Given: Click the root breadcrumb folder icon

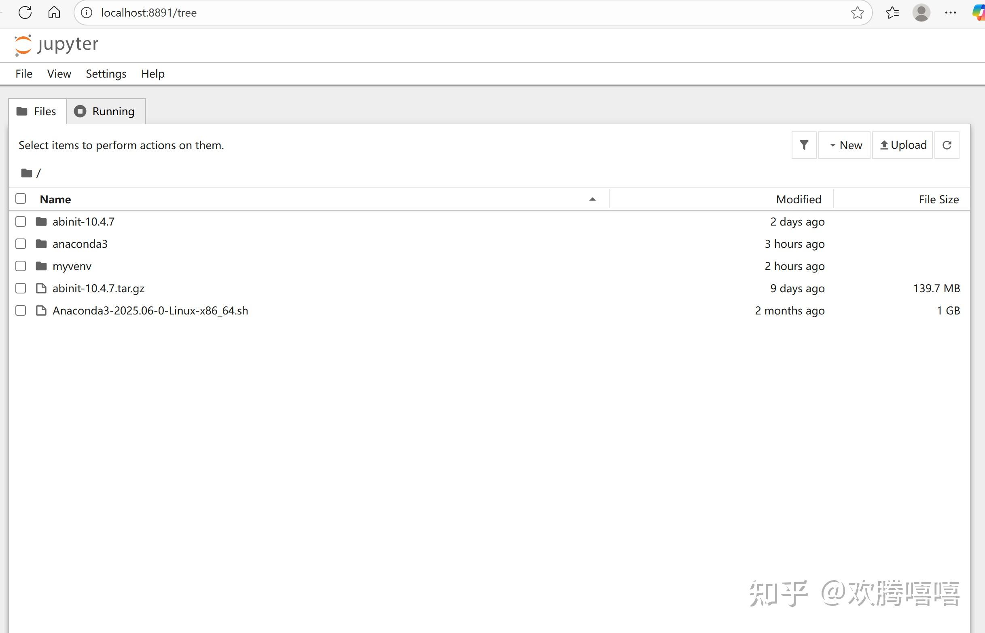Looking at the screenshot, I should 25,173.
